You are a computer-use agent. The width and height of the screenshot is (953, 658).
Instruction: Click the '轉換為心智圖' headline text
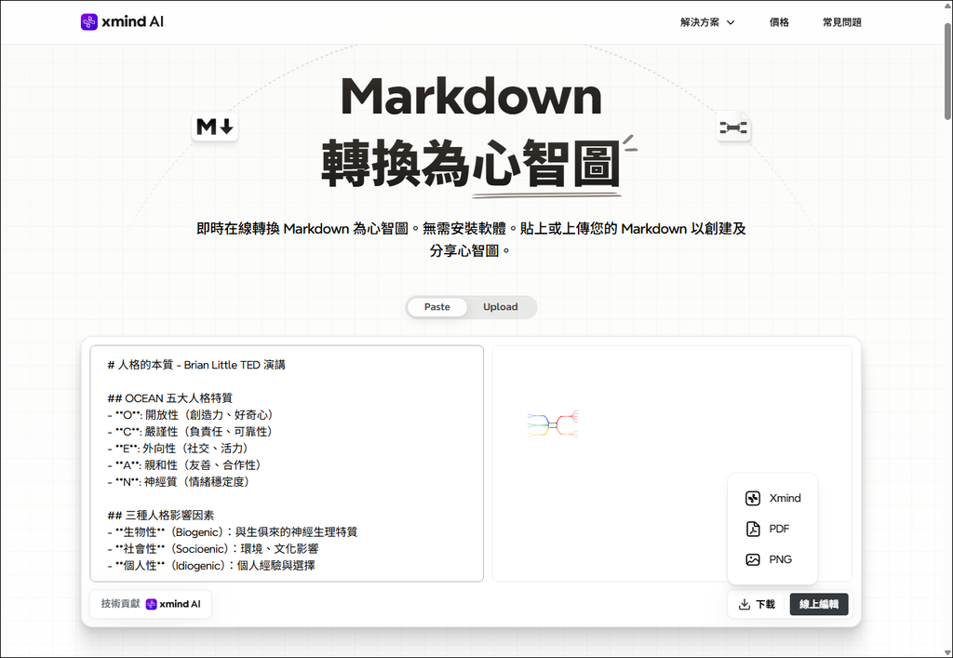click(x=472, y=164)
